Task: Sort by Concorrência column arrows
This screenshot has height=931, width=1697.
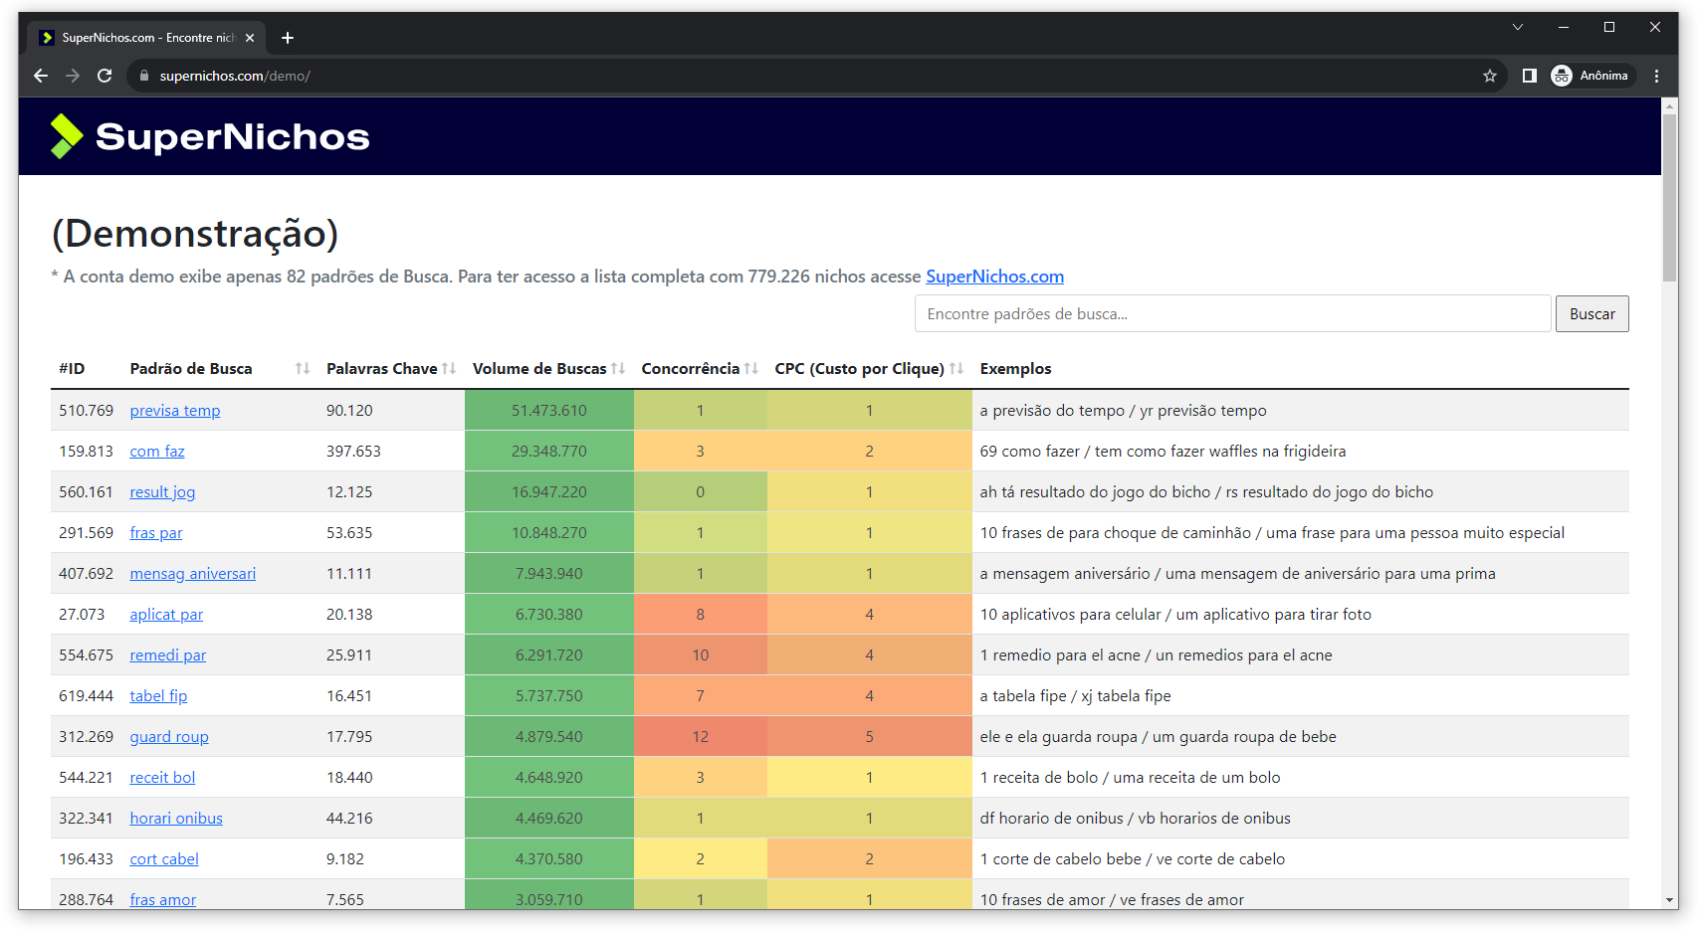Action: point(751,369)
